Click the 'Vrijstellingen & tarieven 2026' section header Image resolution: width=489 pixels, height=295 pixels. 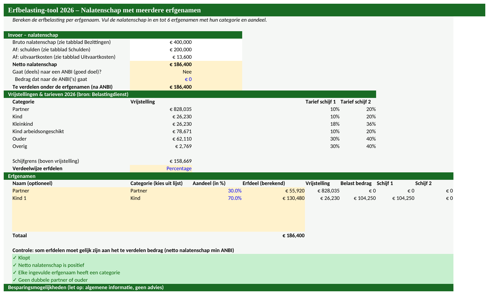(190, 94)
